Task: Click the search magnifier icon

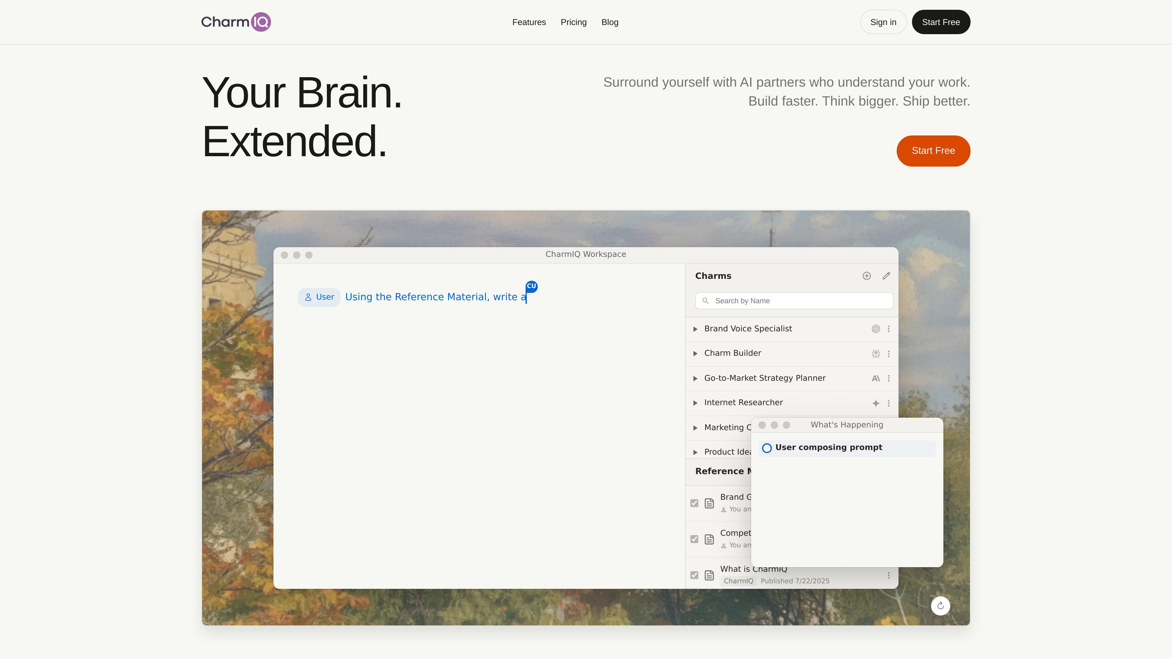Action: (x=706, y=301)
